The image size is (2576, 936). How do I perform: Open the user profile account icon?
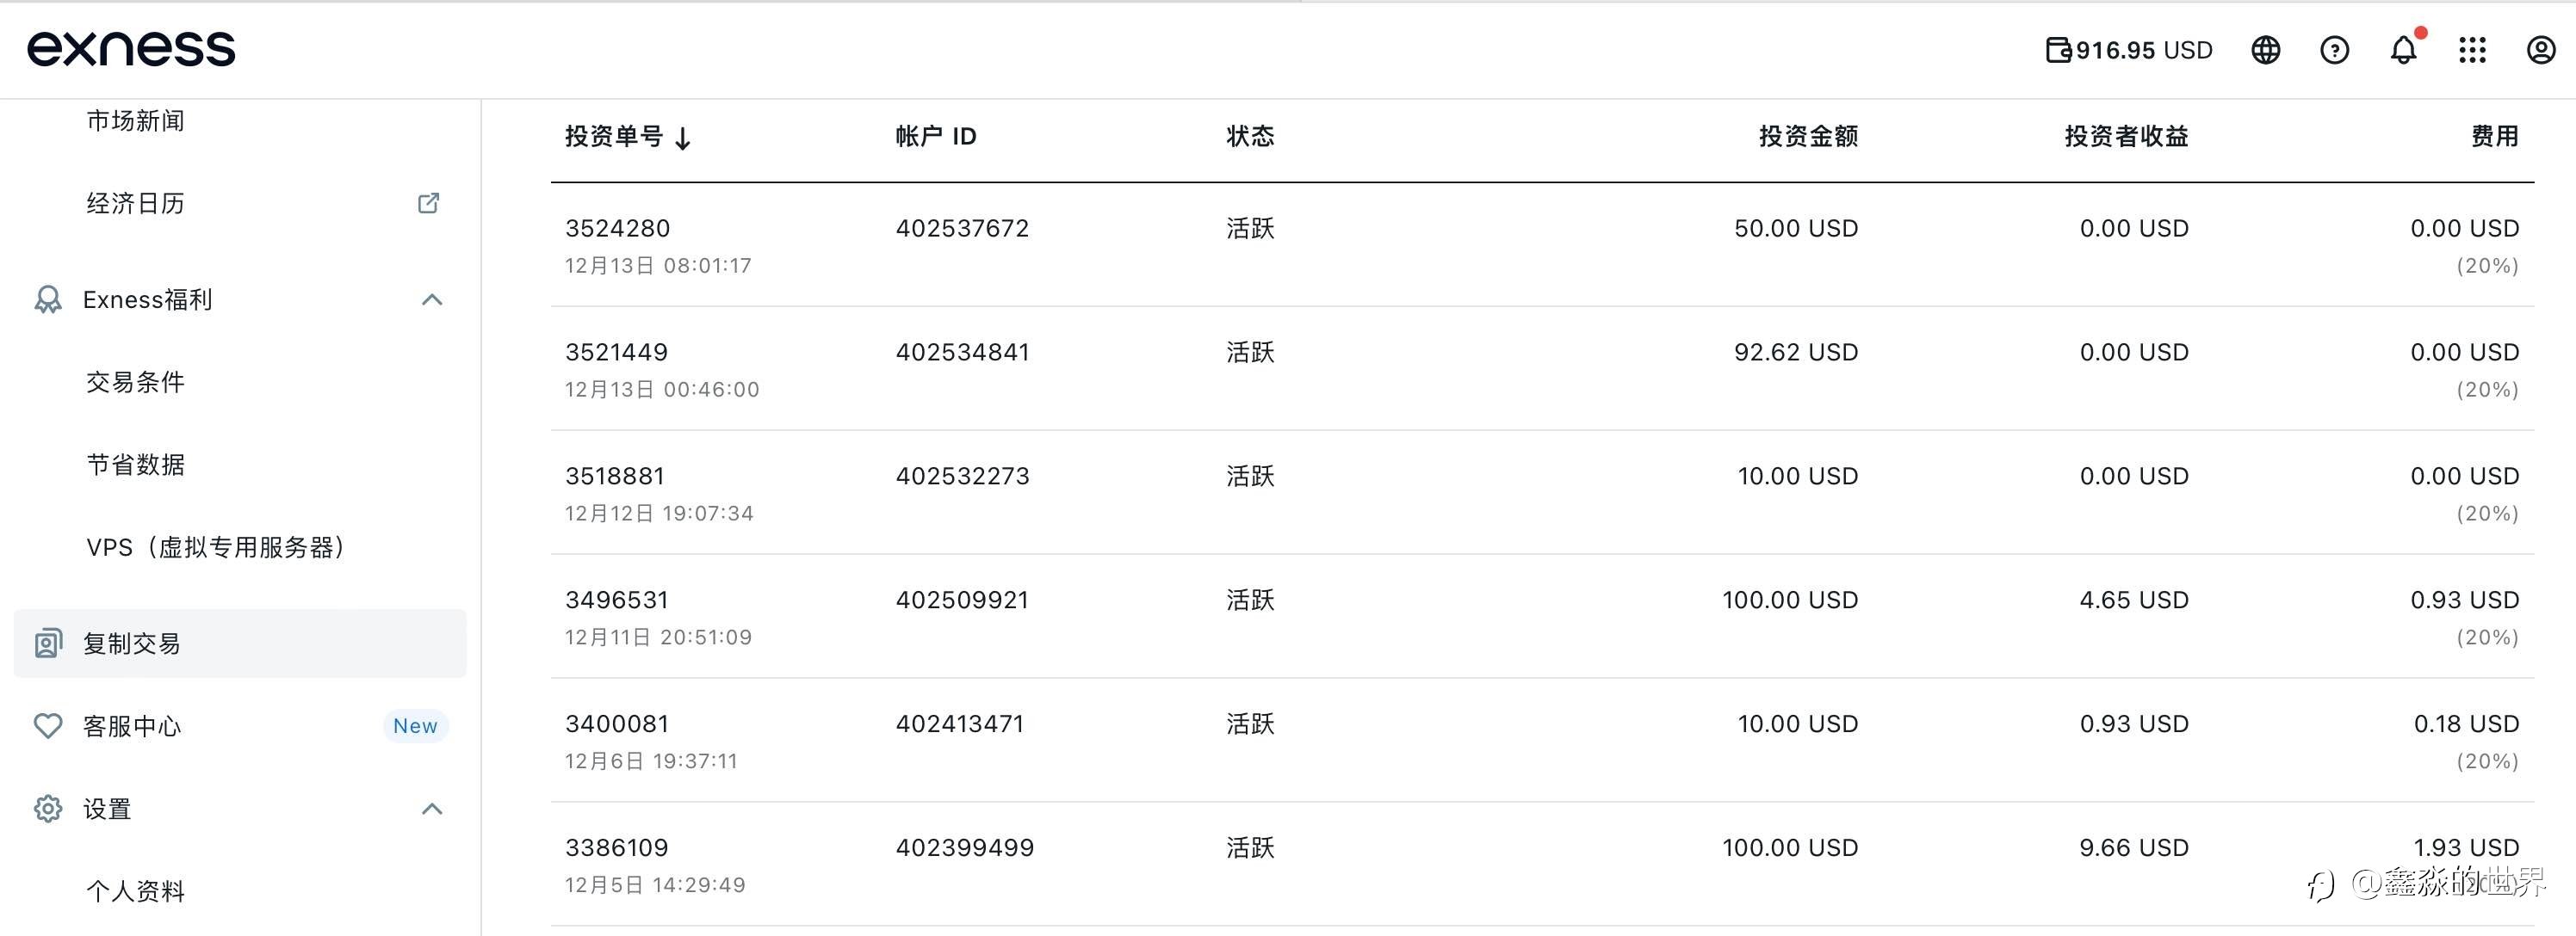coord(2540,50)
